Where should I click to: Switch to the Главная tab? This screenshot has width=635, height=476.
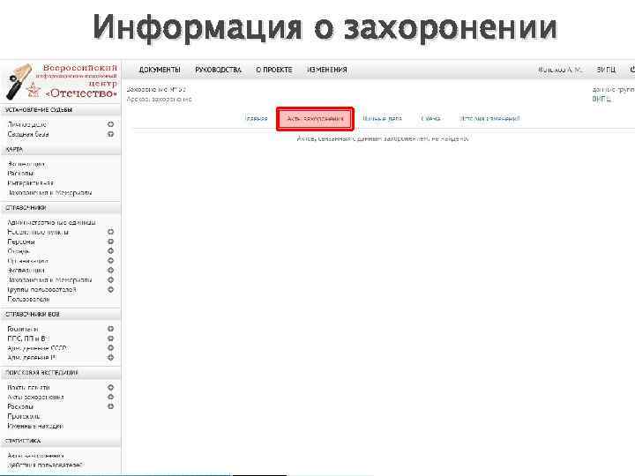pyautogui.click(x=256, y=119)
